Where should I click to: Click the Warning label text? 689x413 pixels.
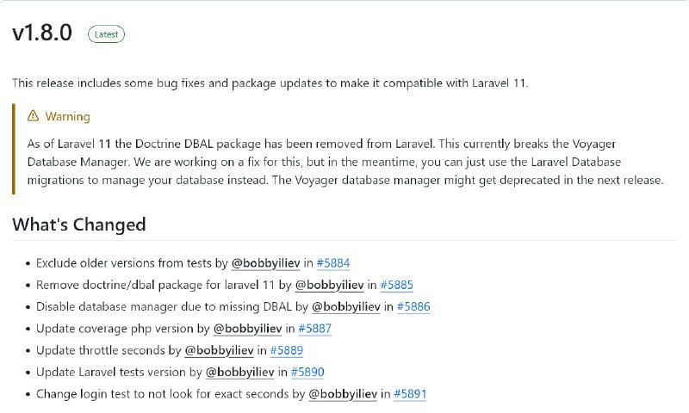point(68,116)
